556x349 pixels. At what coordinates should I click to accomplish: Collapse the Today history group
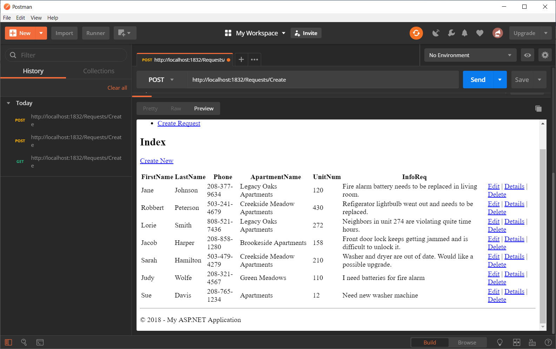point(8,103)
